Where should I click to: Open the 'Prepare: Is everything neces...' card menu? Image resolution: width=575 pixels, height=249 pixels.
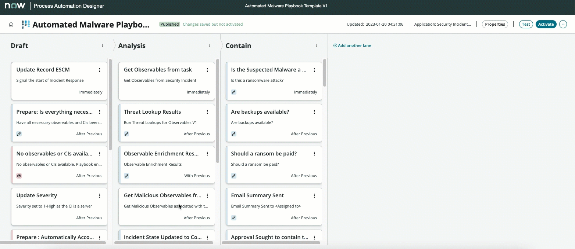click(x=100, y=112)
